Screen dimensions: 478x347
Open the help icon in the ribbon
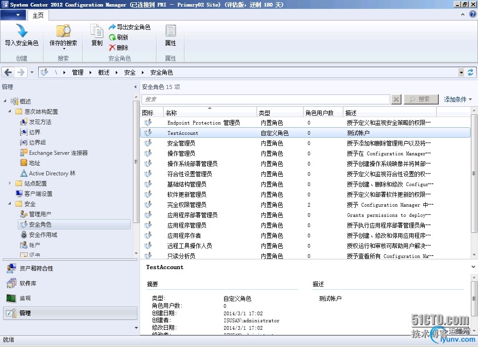[473, 14]
